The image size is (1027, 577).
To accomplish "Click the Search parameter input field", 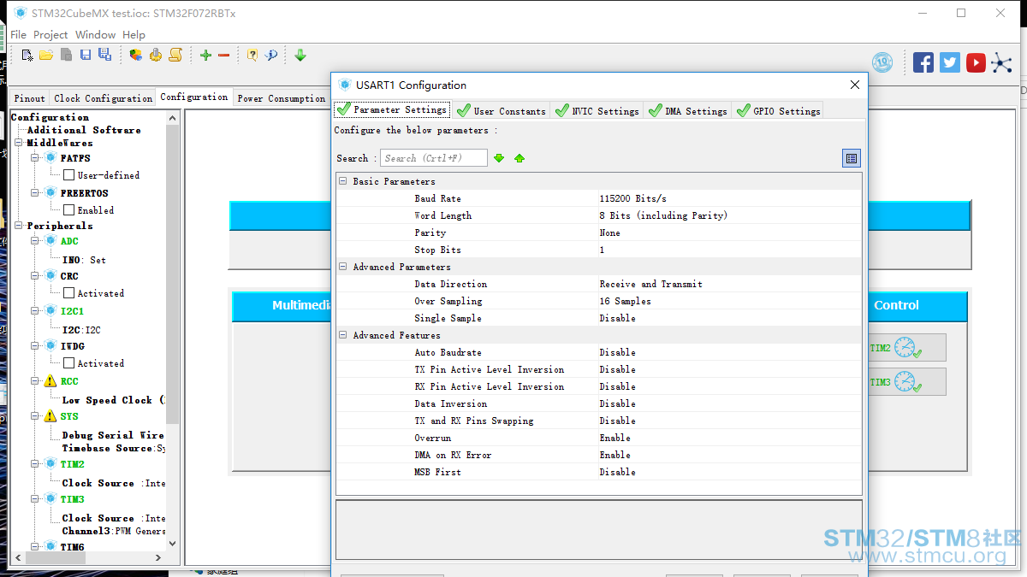I will pyautogui.click(x=434, y=158).
